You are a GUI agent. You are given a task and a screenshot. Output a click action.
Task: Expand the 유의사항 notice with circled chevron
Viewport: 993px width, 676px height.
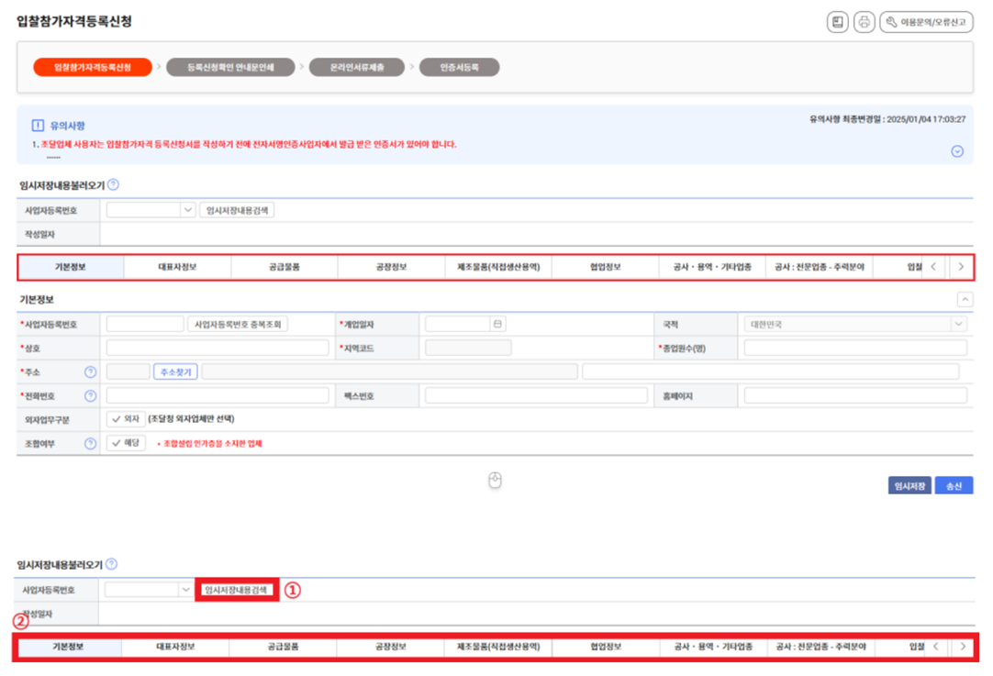957,151
